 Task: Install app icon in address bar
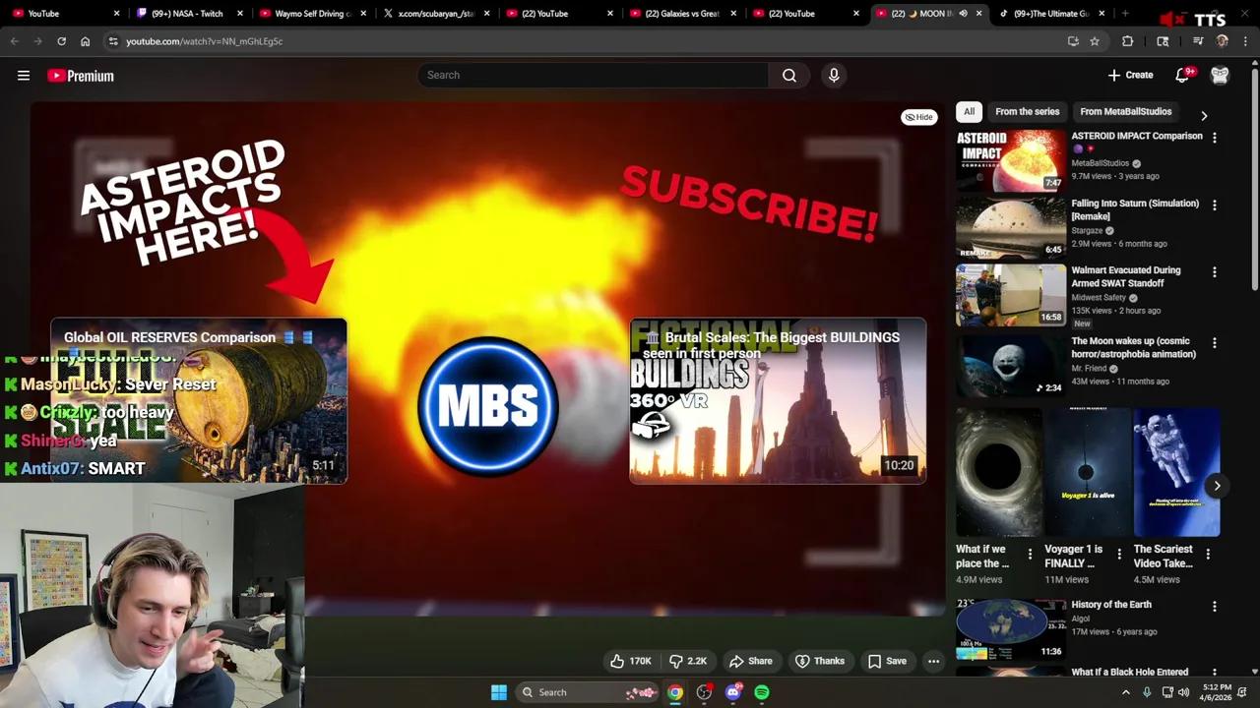point(1073,41)
